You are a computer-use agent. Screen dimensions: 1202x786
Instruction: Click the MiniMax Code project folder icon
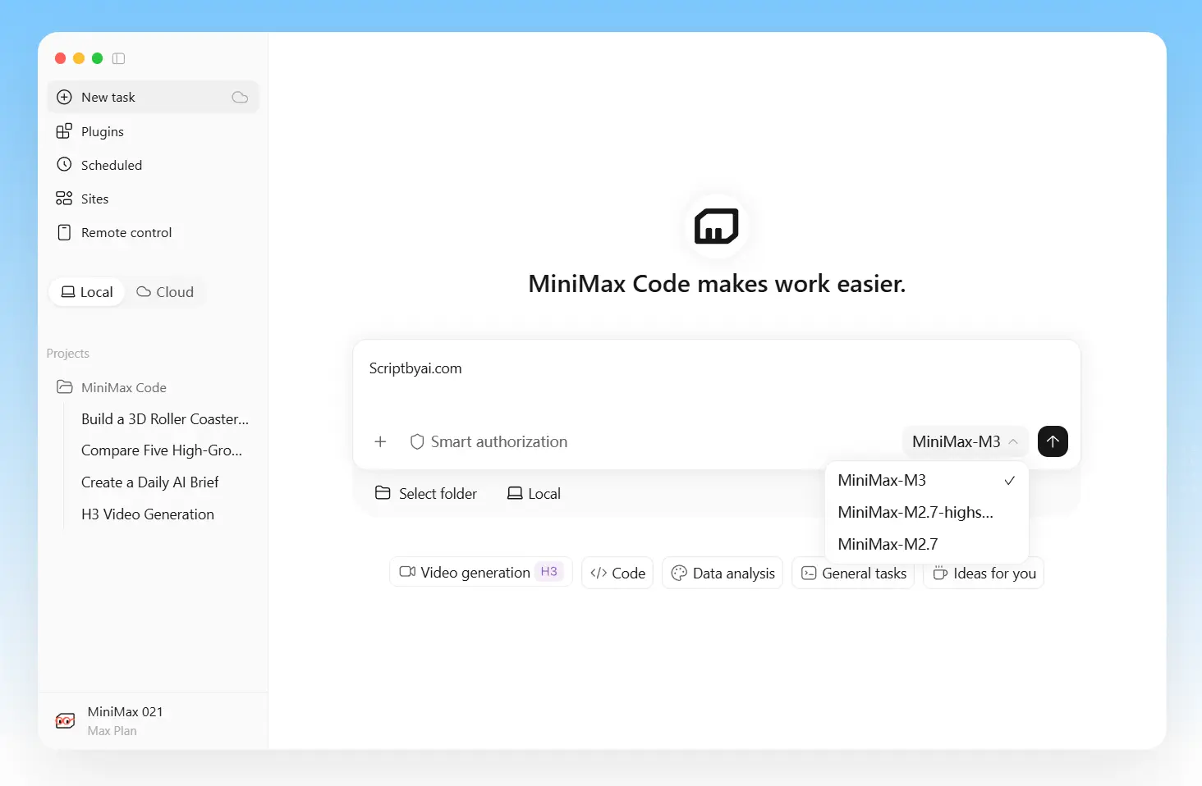point(64,386)
